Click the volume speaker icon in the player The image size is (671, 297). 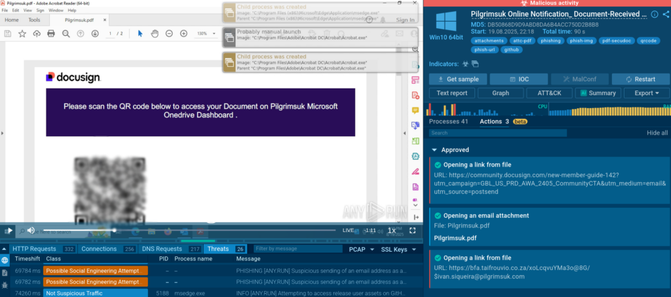pyautogui.click(x=30, y=230)
